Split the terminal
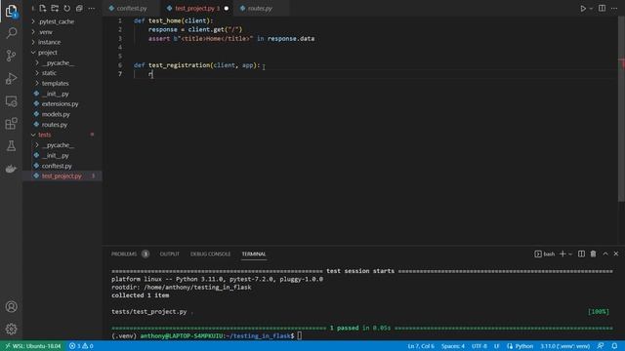Image resolution: width=625 pixels, height=351 pixels. (582, 253)
